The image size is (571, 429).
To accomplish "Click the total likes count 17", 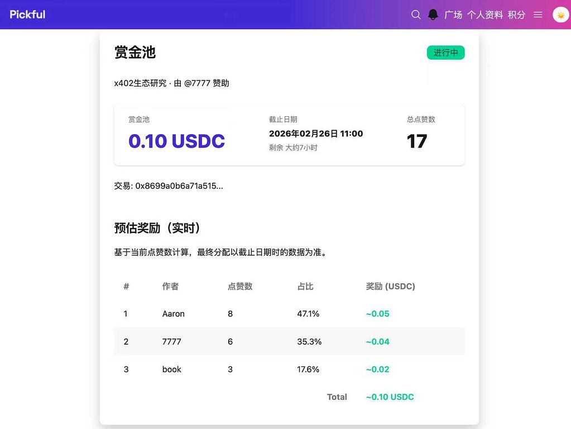I will (x=417, y=141).
